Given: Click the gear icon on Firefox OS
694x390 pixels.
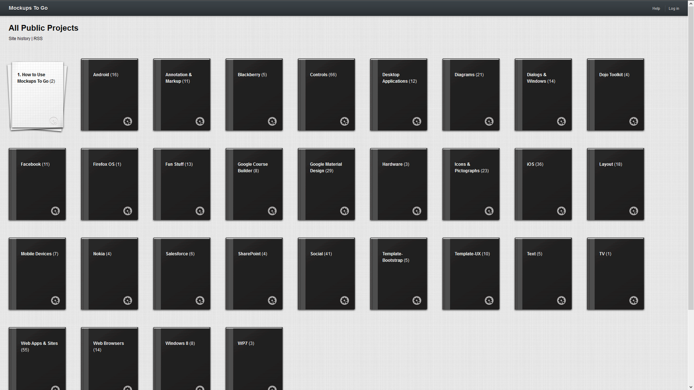Looking at the screenshot, I should 128,211.
